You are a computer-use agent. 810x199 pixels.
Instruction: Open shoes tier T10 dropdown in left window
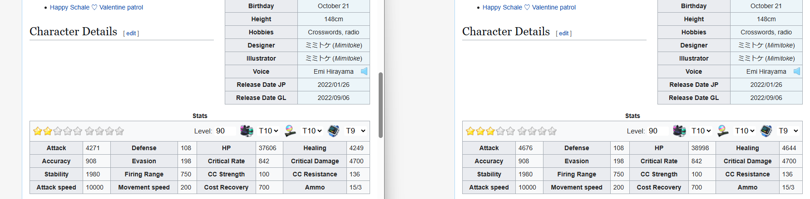point(268,131)
